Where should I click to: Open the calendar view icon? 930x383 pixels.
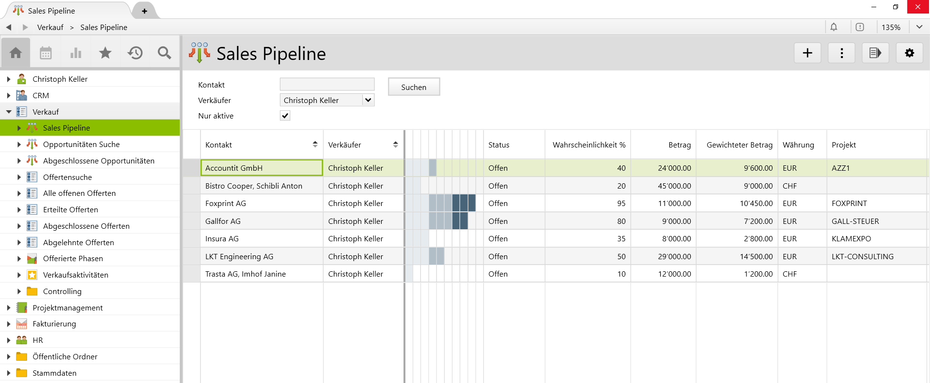pos(46,53)
